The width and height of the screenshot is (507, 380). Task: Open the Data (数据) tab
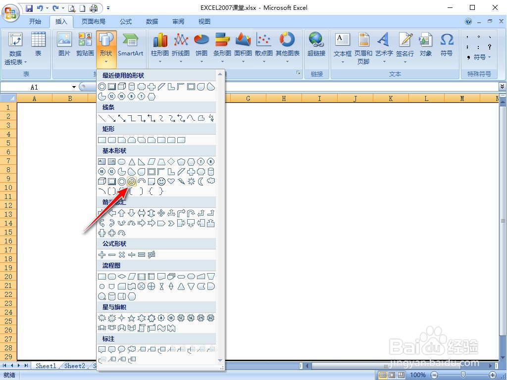(x=152, y=21)
